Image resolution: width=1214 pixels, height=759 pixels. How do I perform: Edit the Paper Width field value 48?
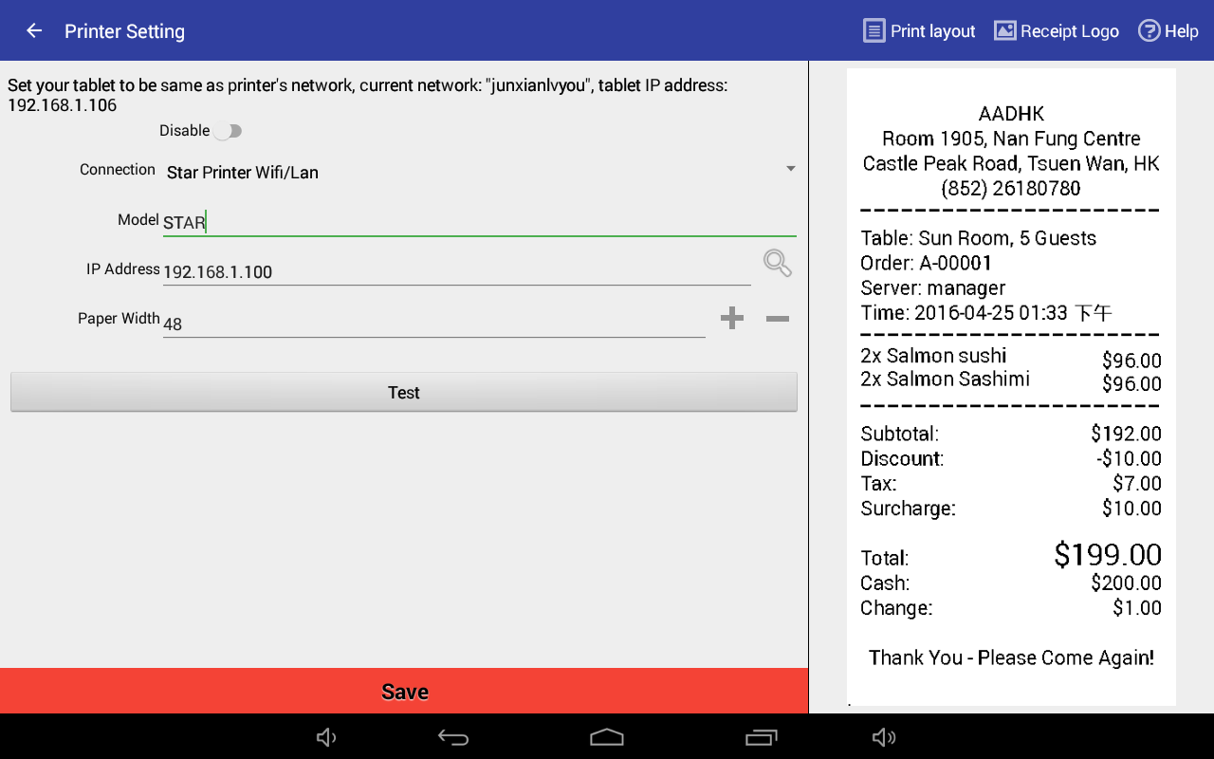tap(434, 323)
